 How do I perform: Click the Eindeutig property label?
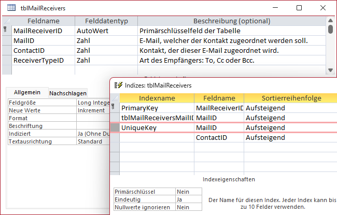coord(145,199)
